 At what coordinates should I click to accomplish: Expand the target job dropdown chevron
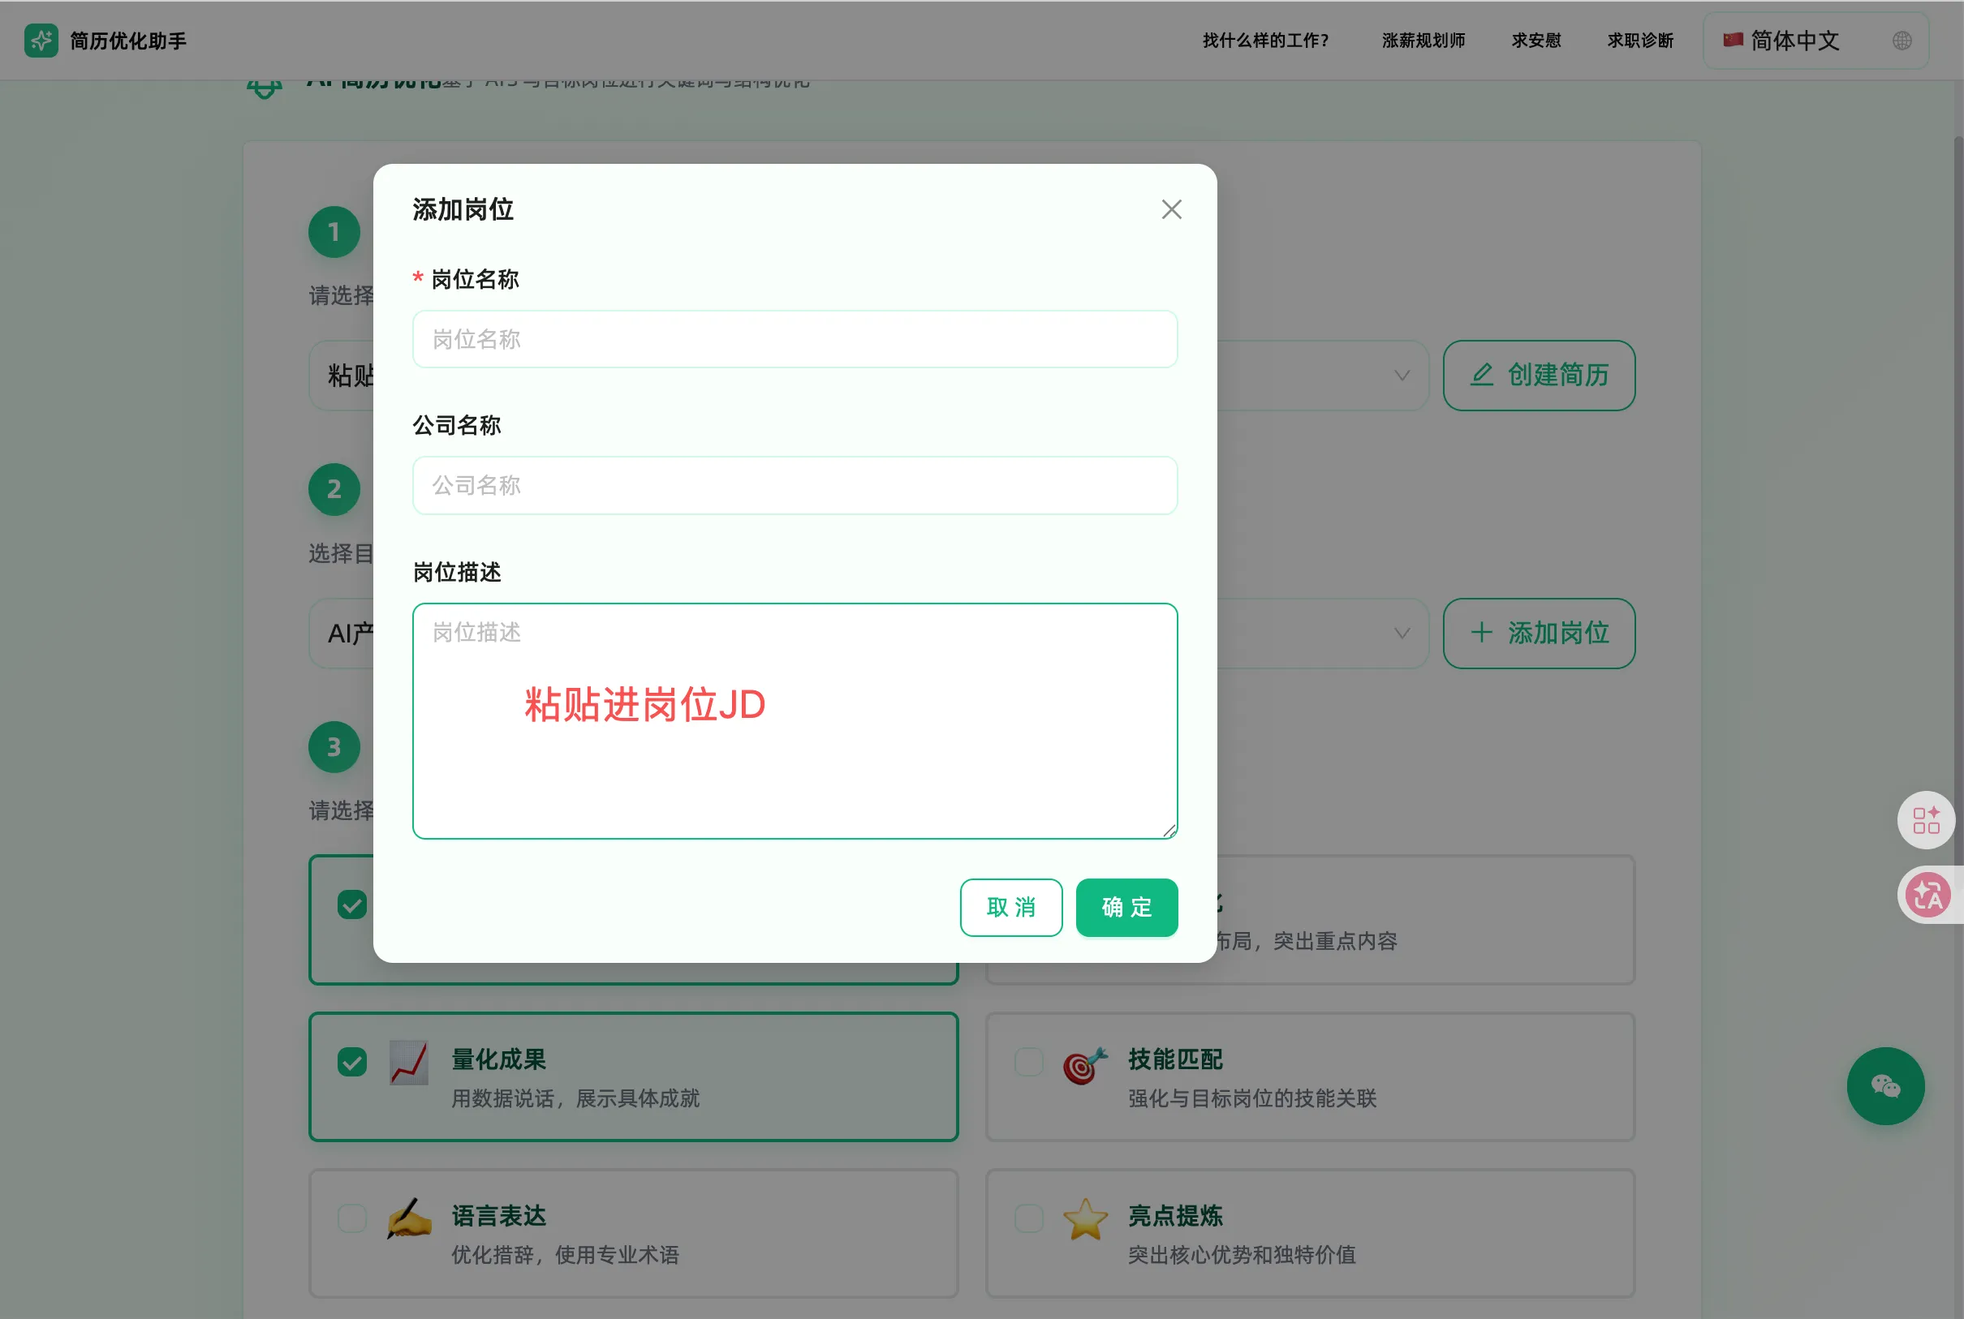click(1401, 634)
